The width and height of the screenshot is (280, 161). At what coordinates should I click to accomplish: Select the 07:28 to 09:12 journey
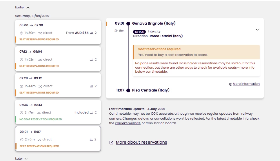[58, 85]
